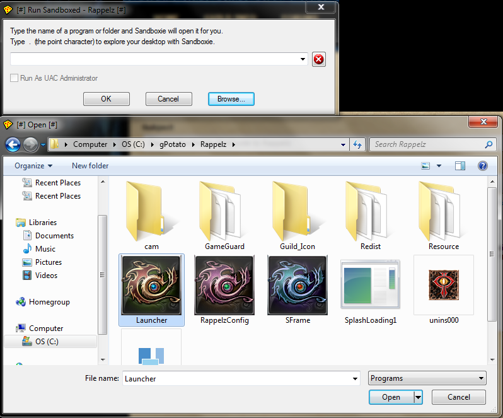Select the SplashLoading1 file thumbnail
The width and height of the screenshot is (503, 418).
click(x=370, y=284)
